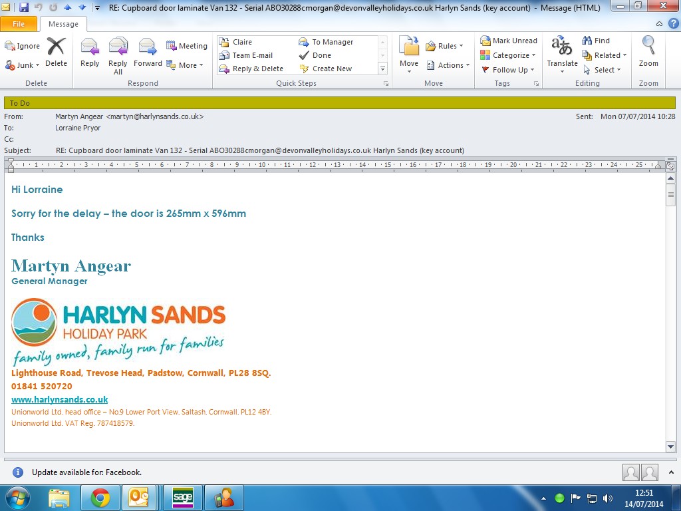Click the Reply icon in ribbon

coord(89,53)
